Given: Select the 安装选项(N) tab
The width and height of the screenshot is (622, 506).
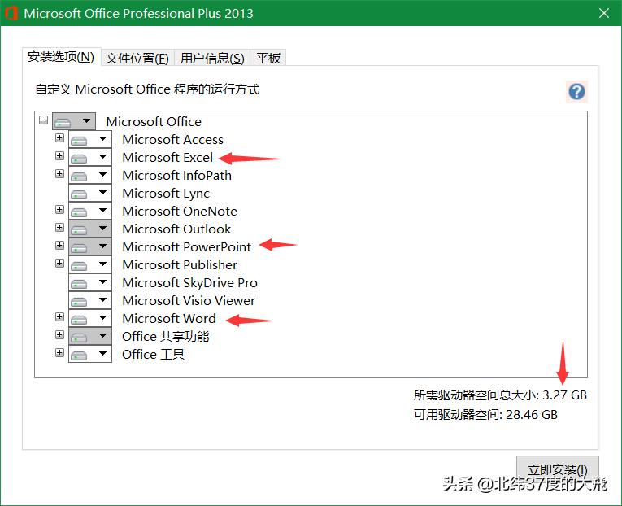Looking at the screenshot, I should [x=61, y=57].
